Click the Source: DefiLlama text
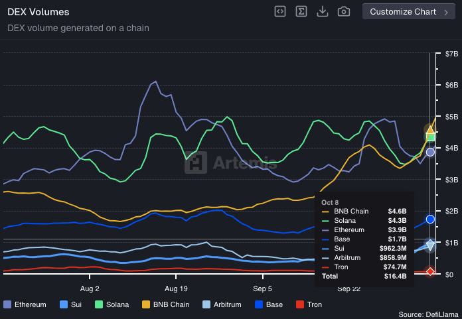 click(x=429, y=314)
